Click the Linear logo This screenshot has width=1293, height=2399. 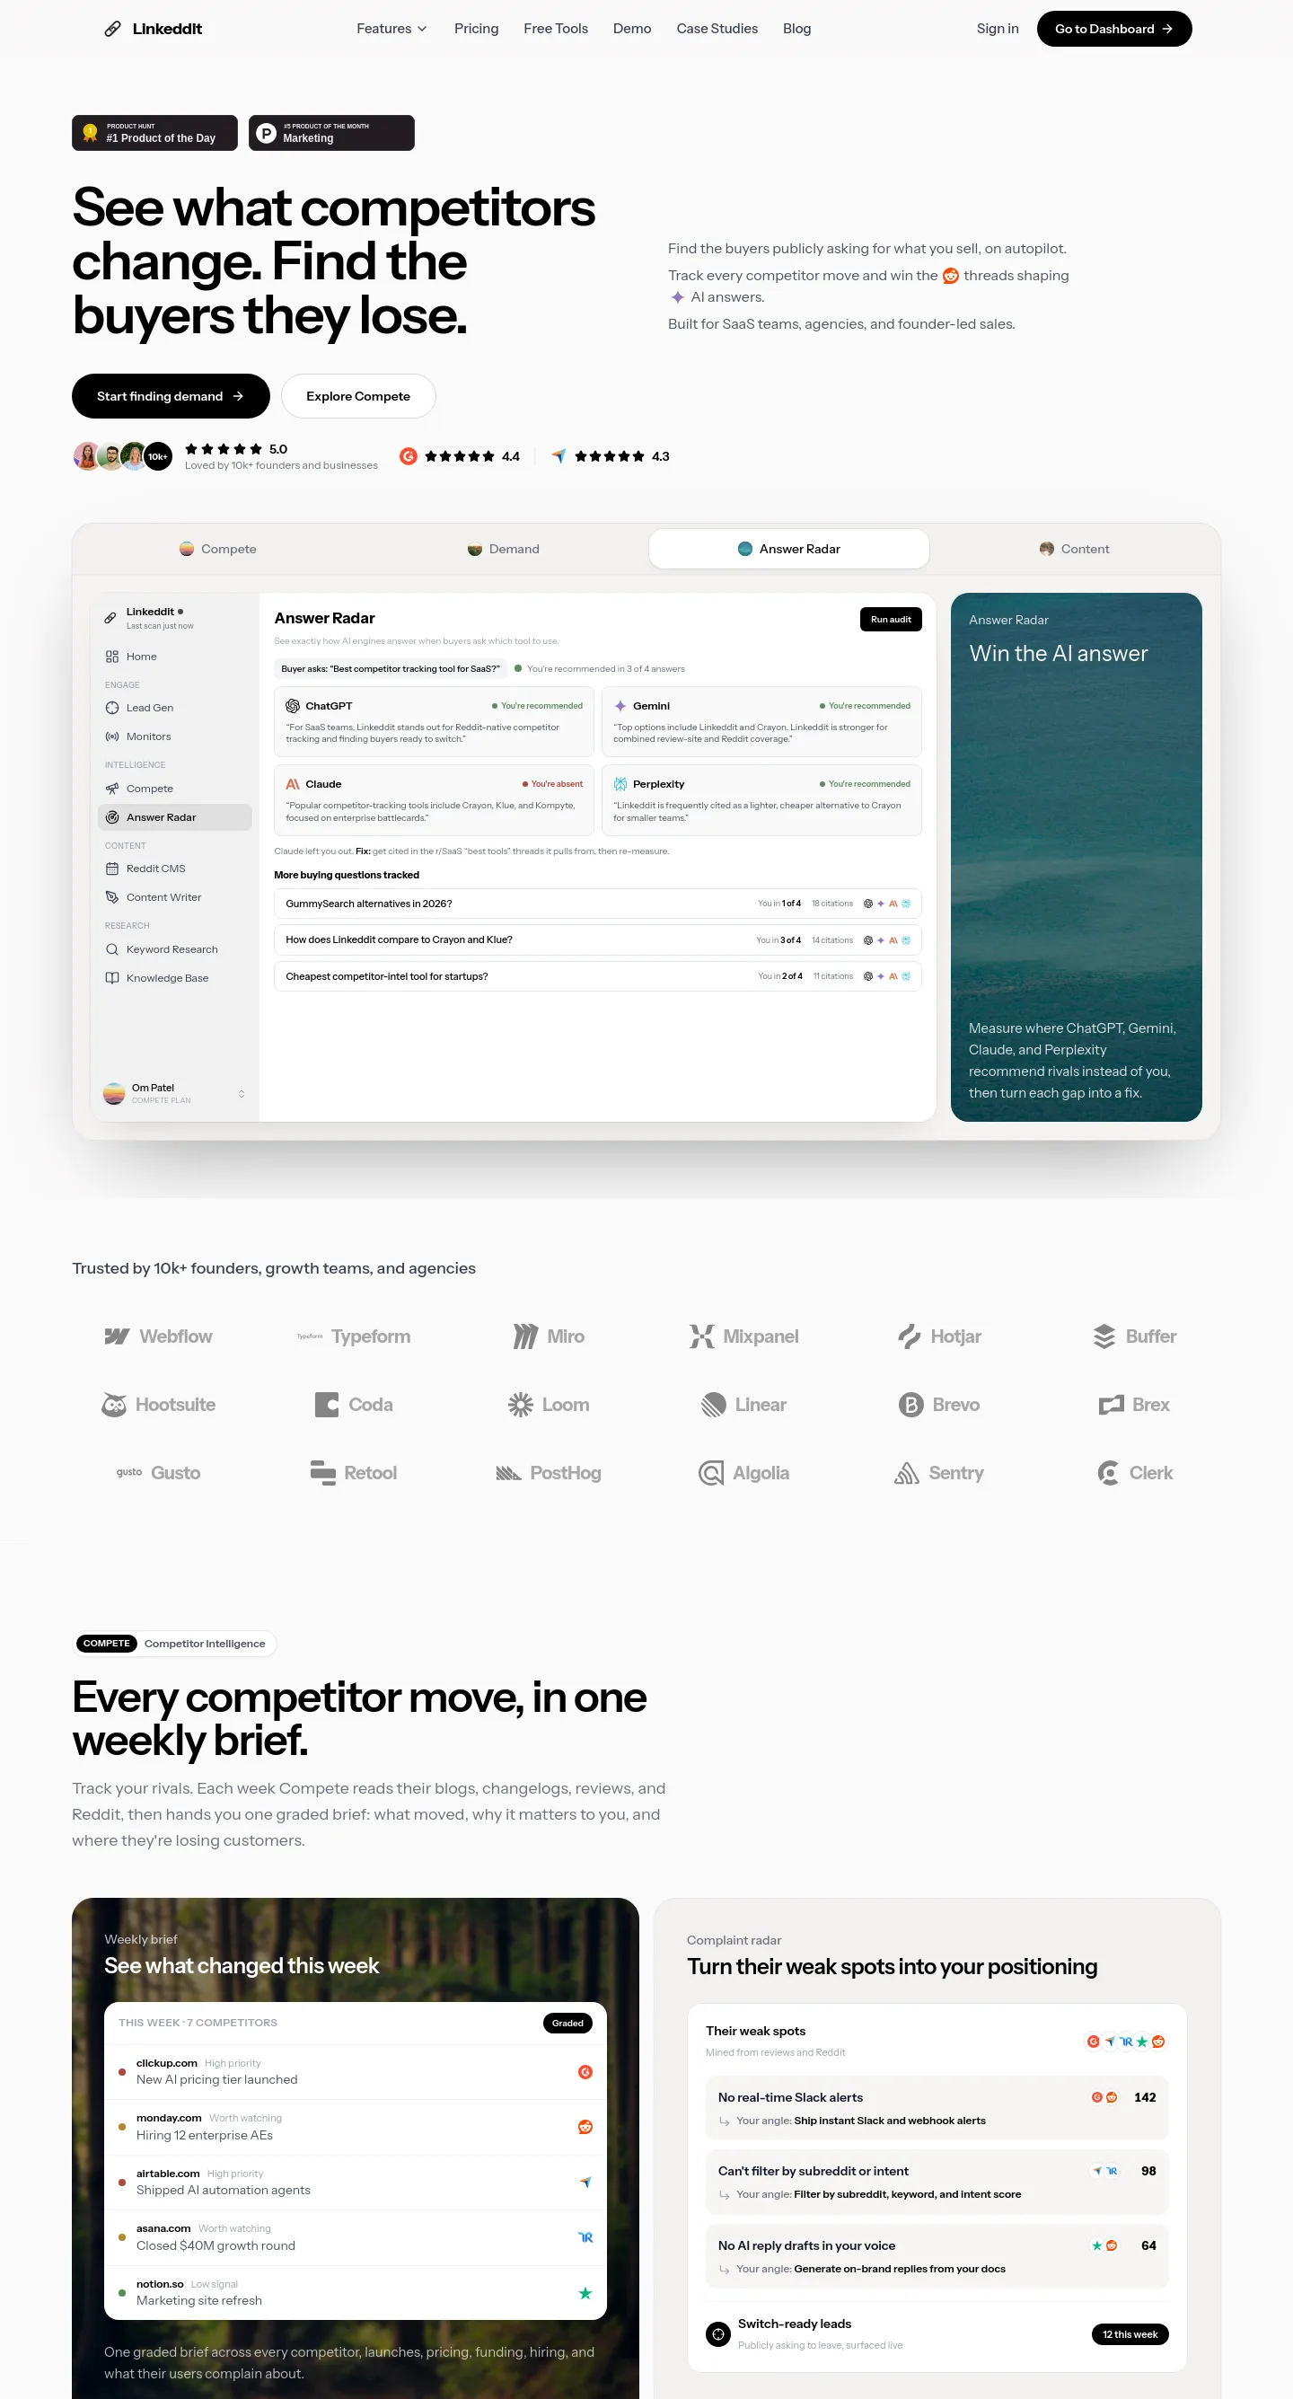click(743, 1405)
